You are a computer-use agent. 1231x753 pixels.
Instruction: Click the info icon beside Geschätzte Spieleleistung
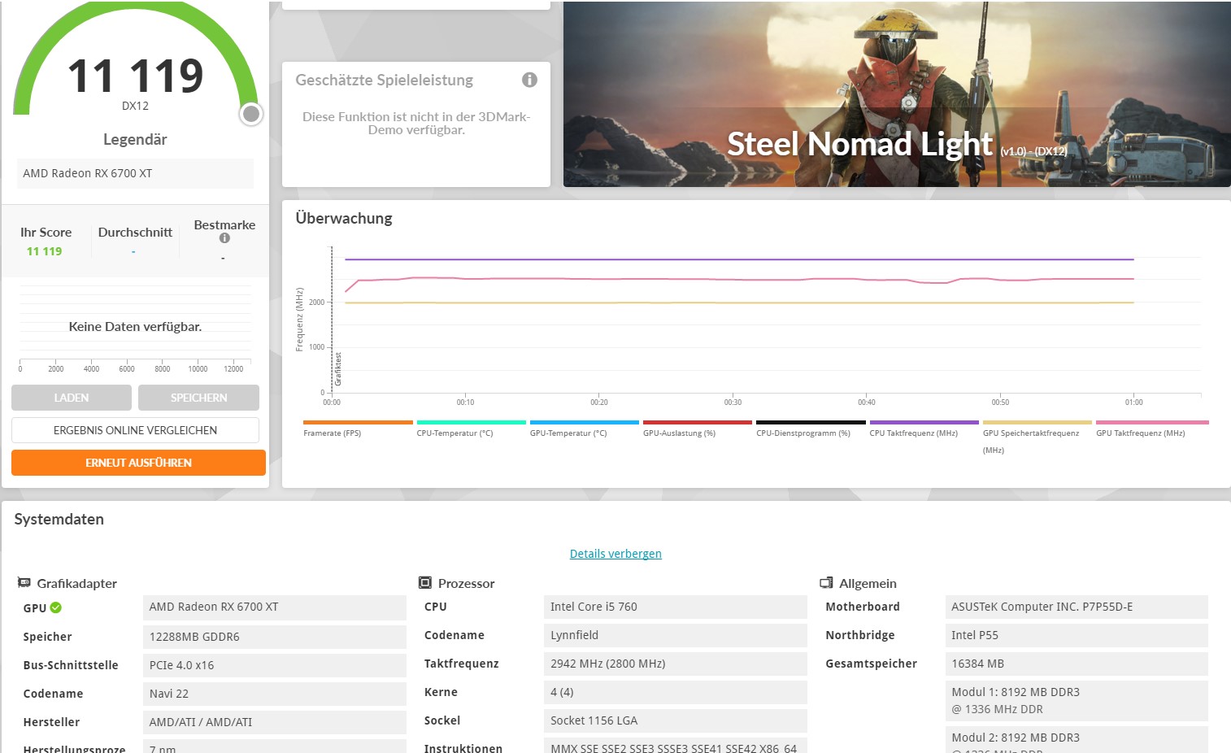(529, 80)
